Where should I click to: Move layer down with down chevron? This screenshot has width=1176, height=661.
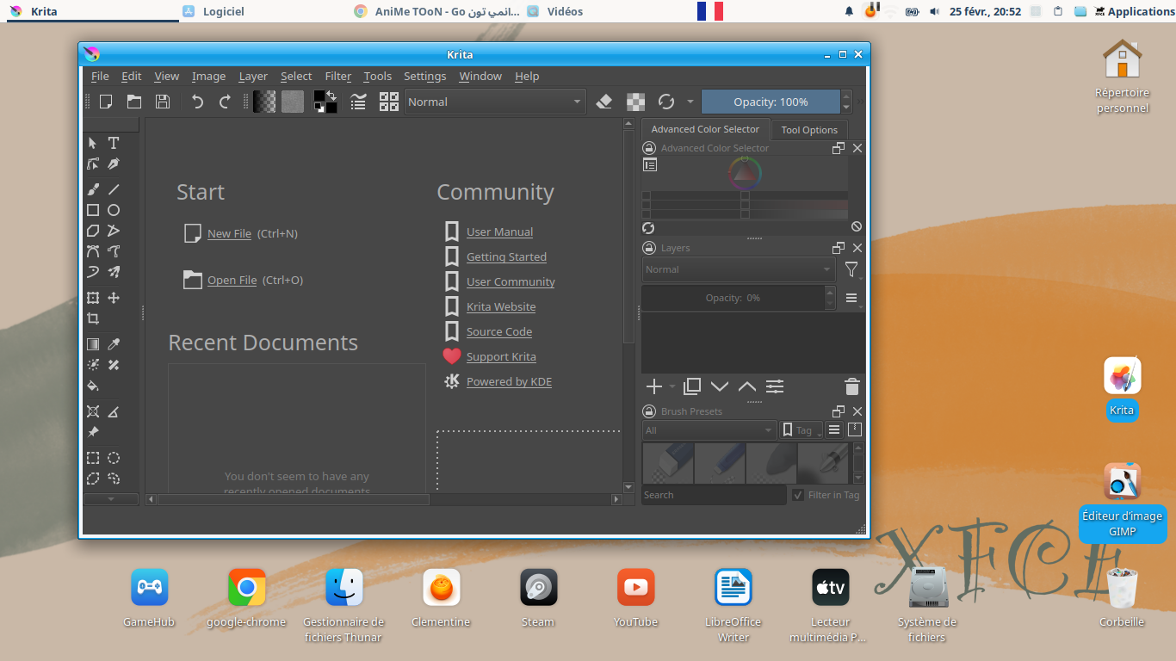point(720,386)
